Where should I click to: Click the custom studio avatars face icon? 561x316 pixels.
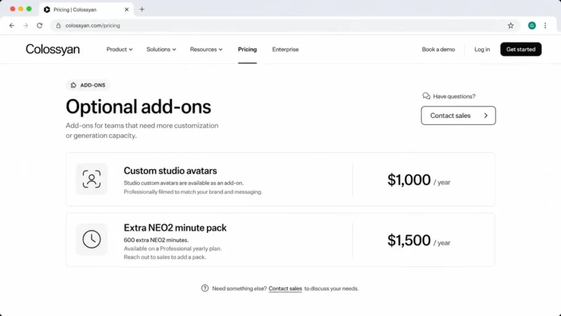click(x=91, y=179)
